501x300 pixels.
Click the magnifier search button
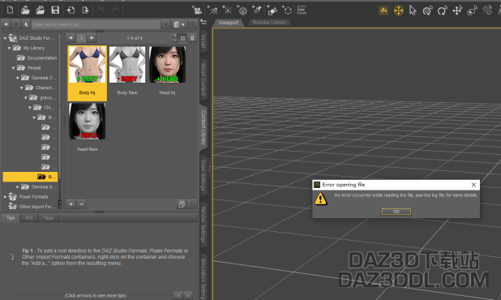pyautogui.click(x=193, y=24)
